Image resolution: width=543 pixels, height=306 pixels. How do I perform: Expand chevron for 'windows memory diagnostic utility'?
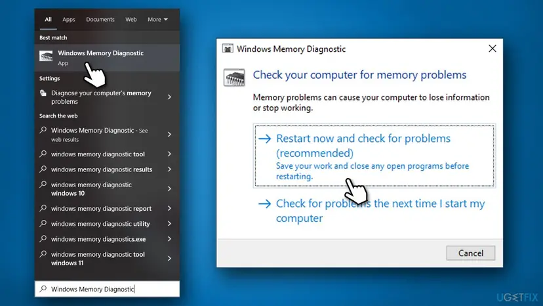169,224
